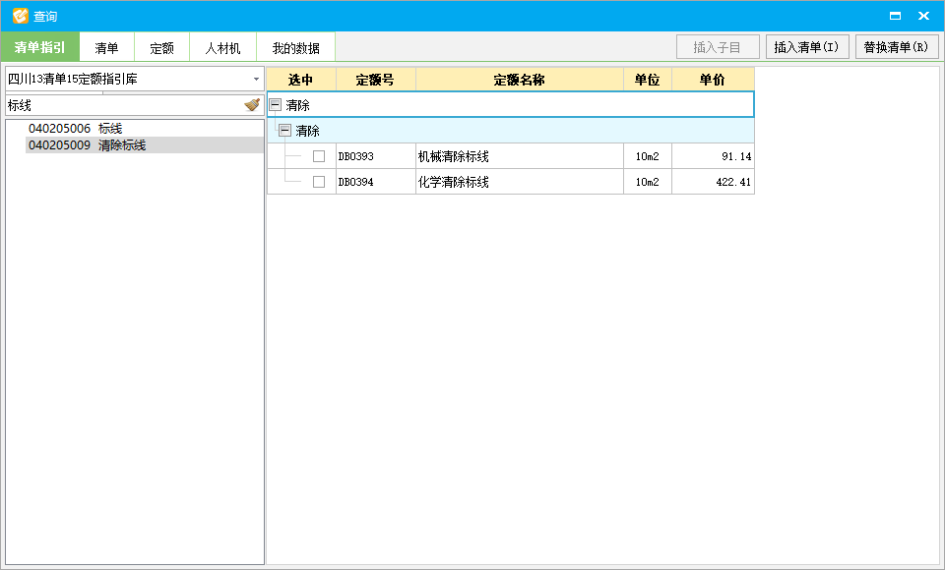Switch to the 清单指引 tab
Image resolution: width=945 pixels, height=570 pixels.
[39, 47]
